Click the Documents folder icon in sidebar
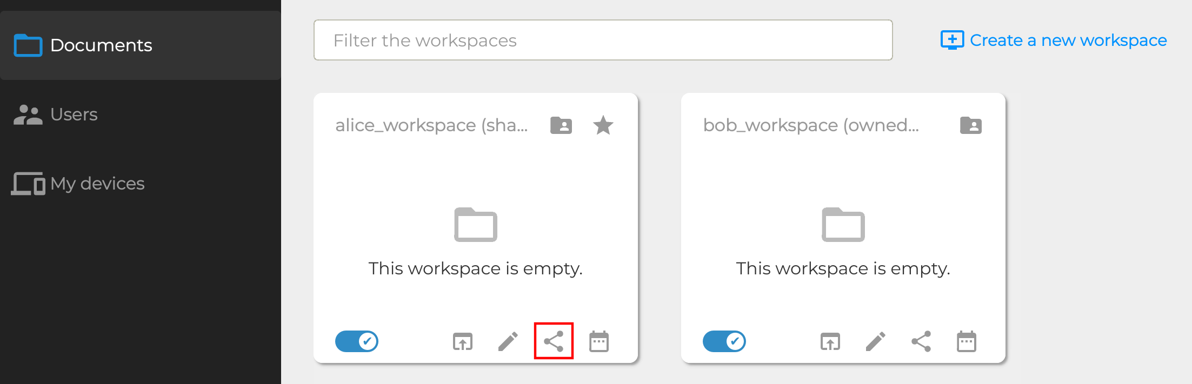The image size is (1192, 384). coord(28,45)
